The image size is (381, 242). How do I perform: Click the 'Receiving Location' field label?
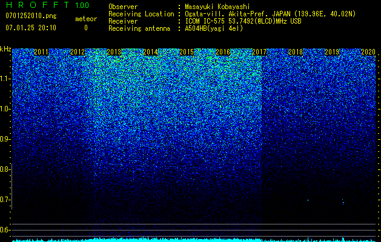click(141, 14)
